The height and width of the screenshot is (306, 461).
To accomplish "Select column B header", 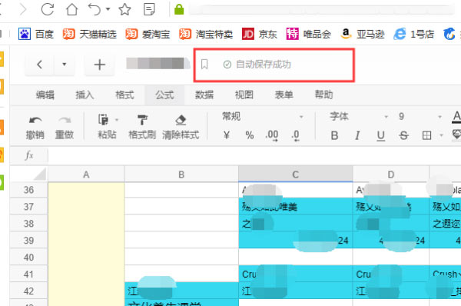I will point(181,175).
